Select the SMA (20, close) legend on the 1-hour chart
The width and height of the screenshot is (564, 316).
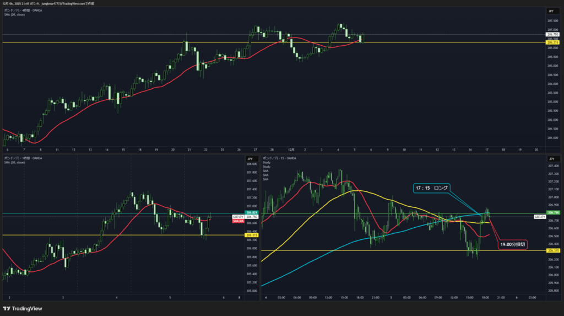14,163
